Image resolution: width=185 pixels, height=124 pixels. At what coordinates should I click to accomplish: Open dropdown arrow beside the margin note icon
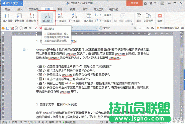click(x=27, y=49)
